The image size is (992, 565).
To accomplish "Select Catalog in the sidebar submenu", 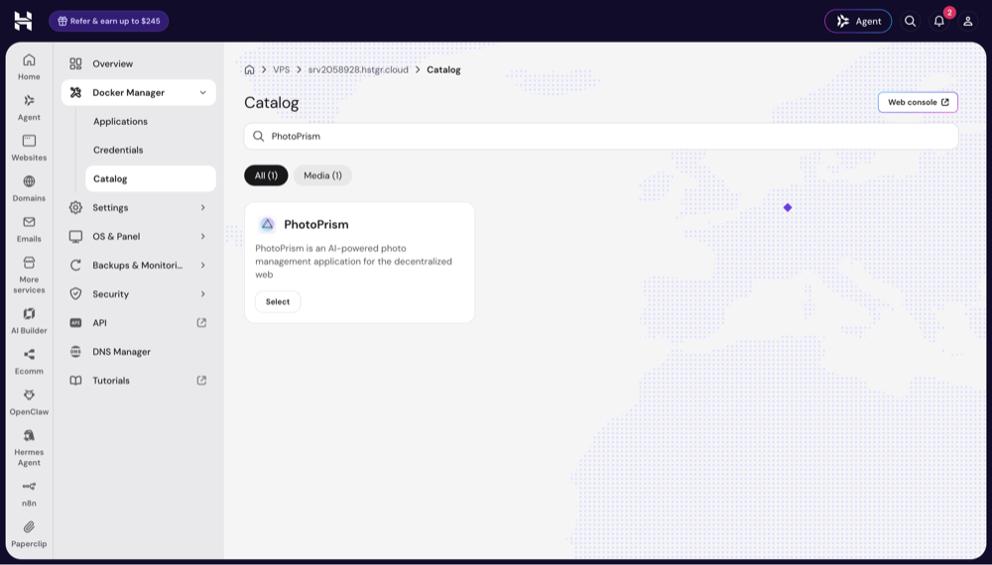I will (151, 178).
